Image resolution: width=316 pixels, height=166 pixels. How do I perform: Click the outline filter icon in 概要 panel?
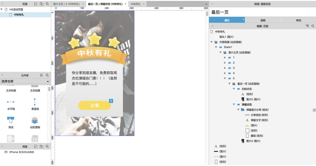pos(307,26)
